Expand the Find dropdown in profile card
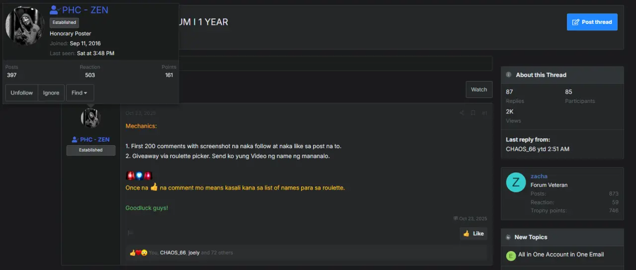Screen dimensions: 636x270 (x=79, y=93)
